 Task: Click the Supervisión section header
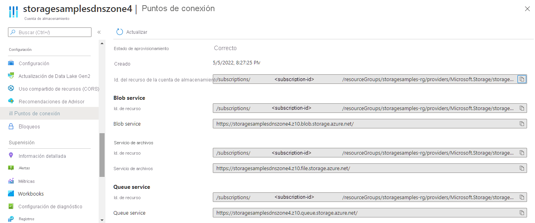coord(21,142)
